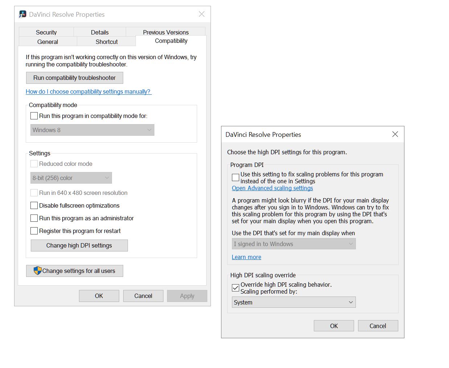
Task: Check Disable fullscreen optimizations
Action: click(x=34, y=205)
